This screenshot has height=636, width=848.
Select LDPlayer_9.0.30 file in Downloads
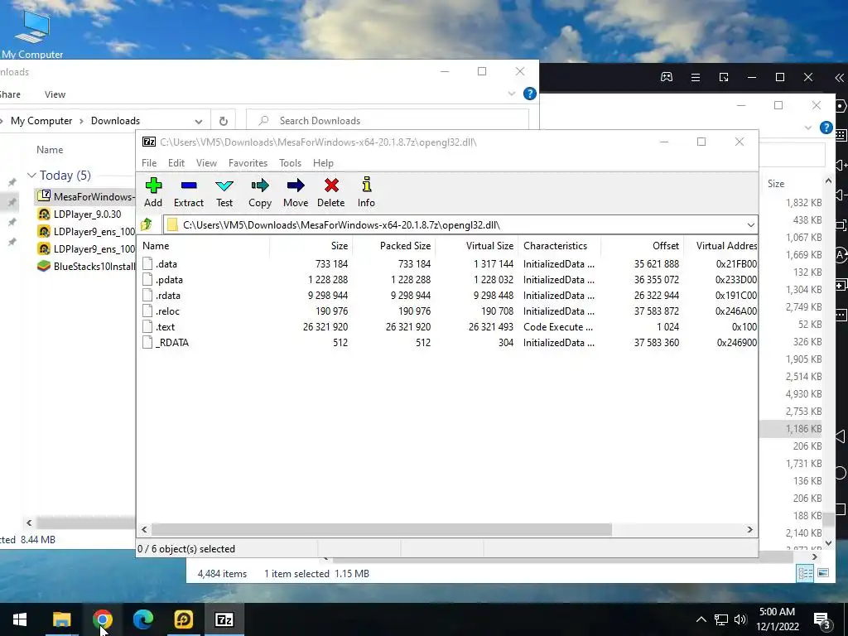tap(86, 214)
